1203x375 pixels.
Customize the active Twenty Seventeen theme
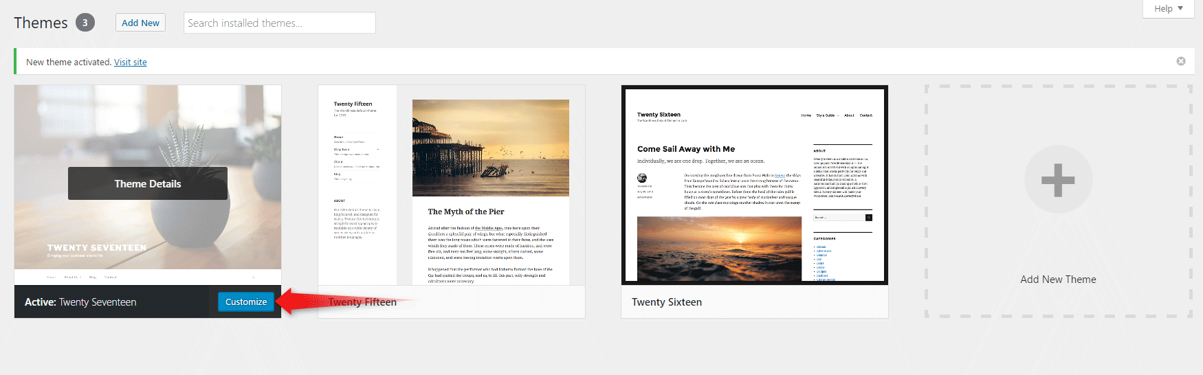click(245, 302)
